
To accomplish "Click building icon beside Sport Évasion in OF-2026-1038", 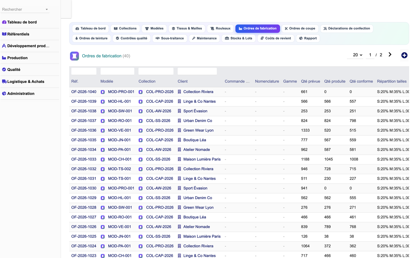I will click(179, 111).
